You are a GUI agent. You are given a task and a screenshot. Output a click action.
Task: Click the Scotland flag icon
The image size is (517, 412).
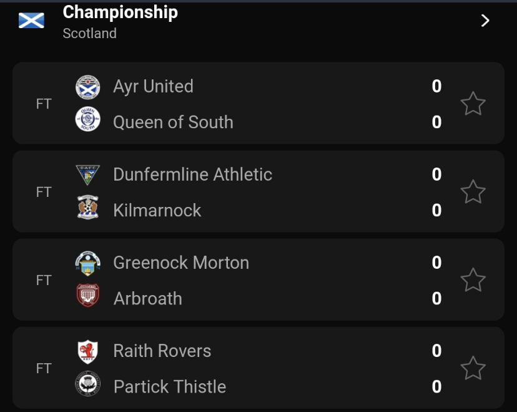coord(31,21)
